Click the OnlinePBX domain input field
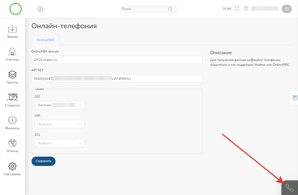This screenshot has width=298, height=195. (x=117, y=60)
